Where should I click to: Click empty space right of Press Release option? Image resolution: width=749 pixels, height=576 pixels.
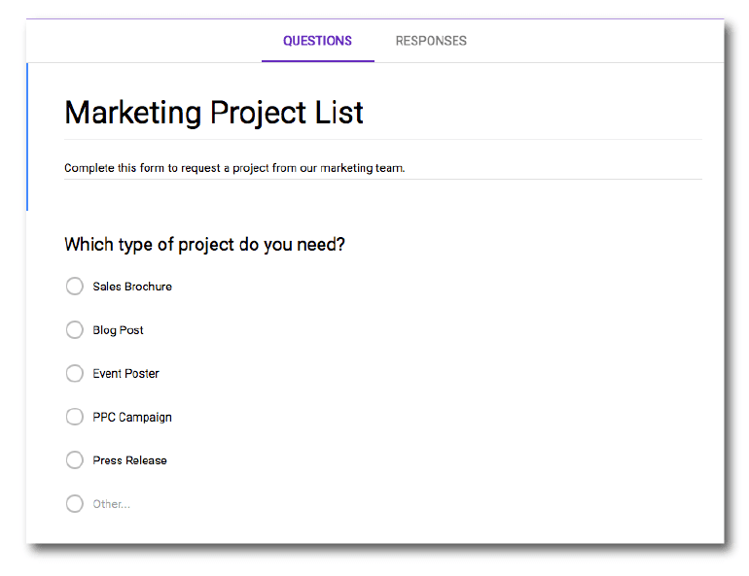438,460
